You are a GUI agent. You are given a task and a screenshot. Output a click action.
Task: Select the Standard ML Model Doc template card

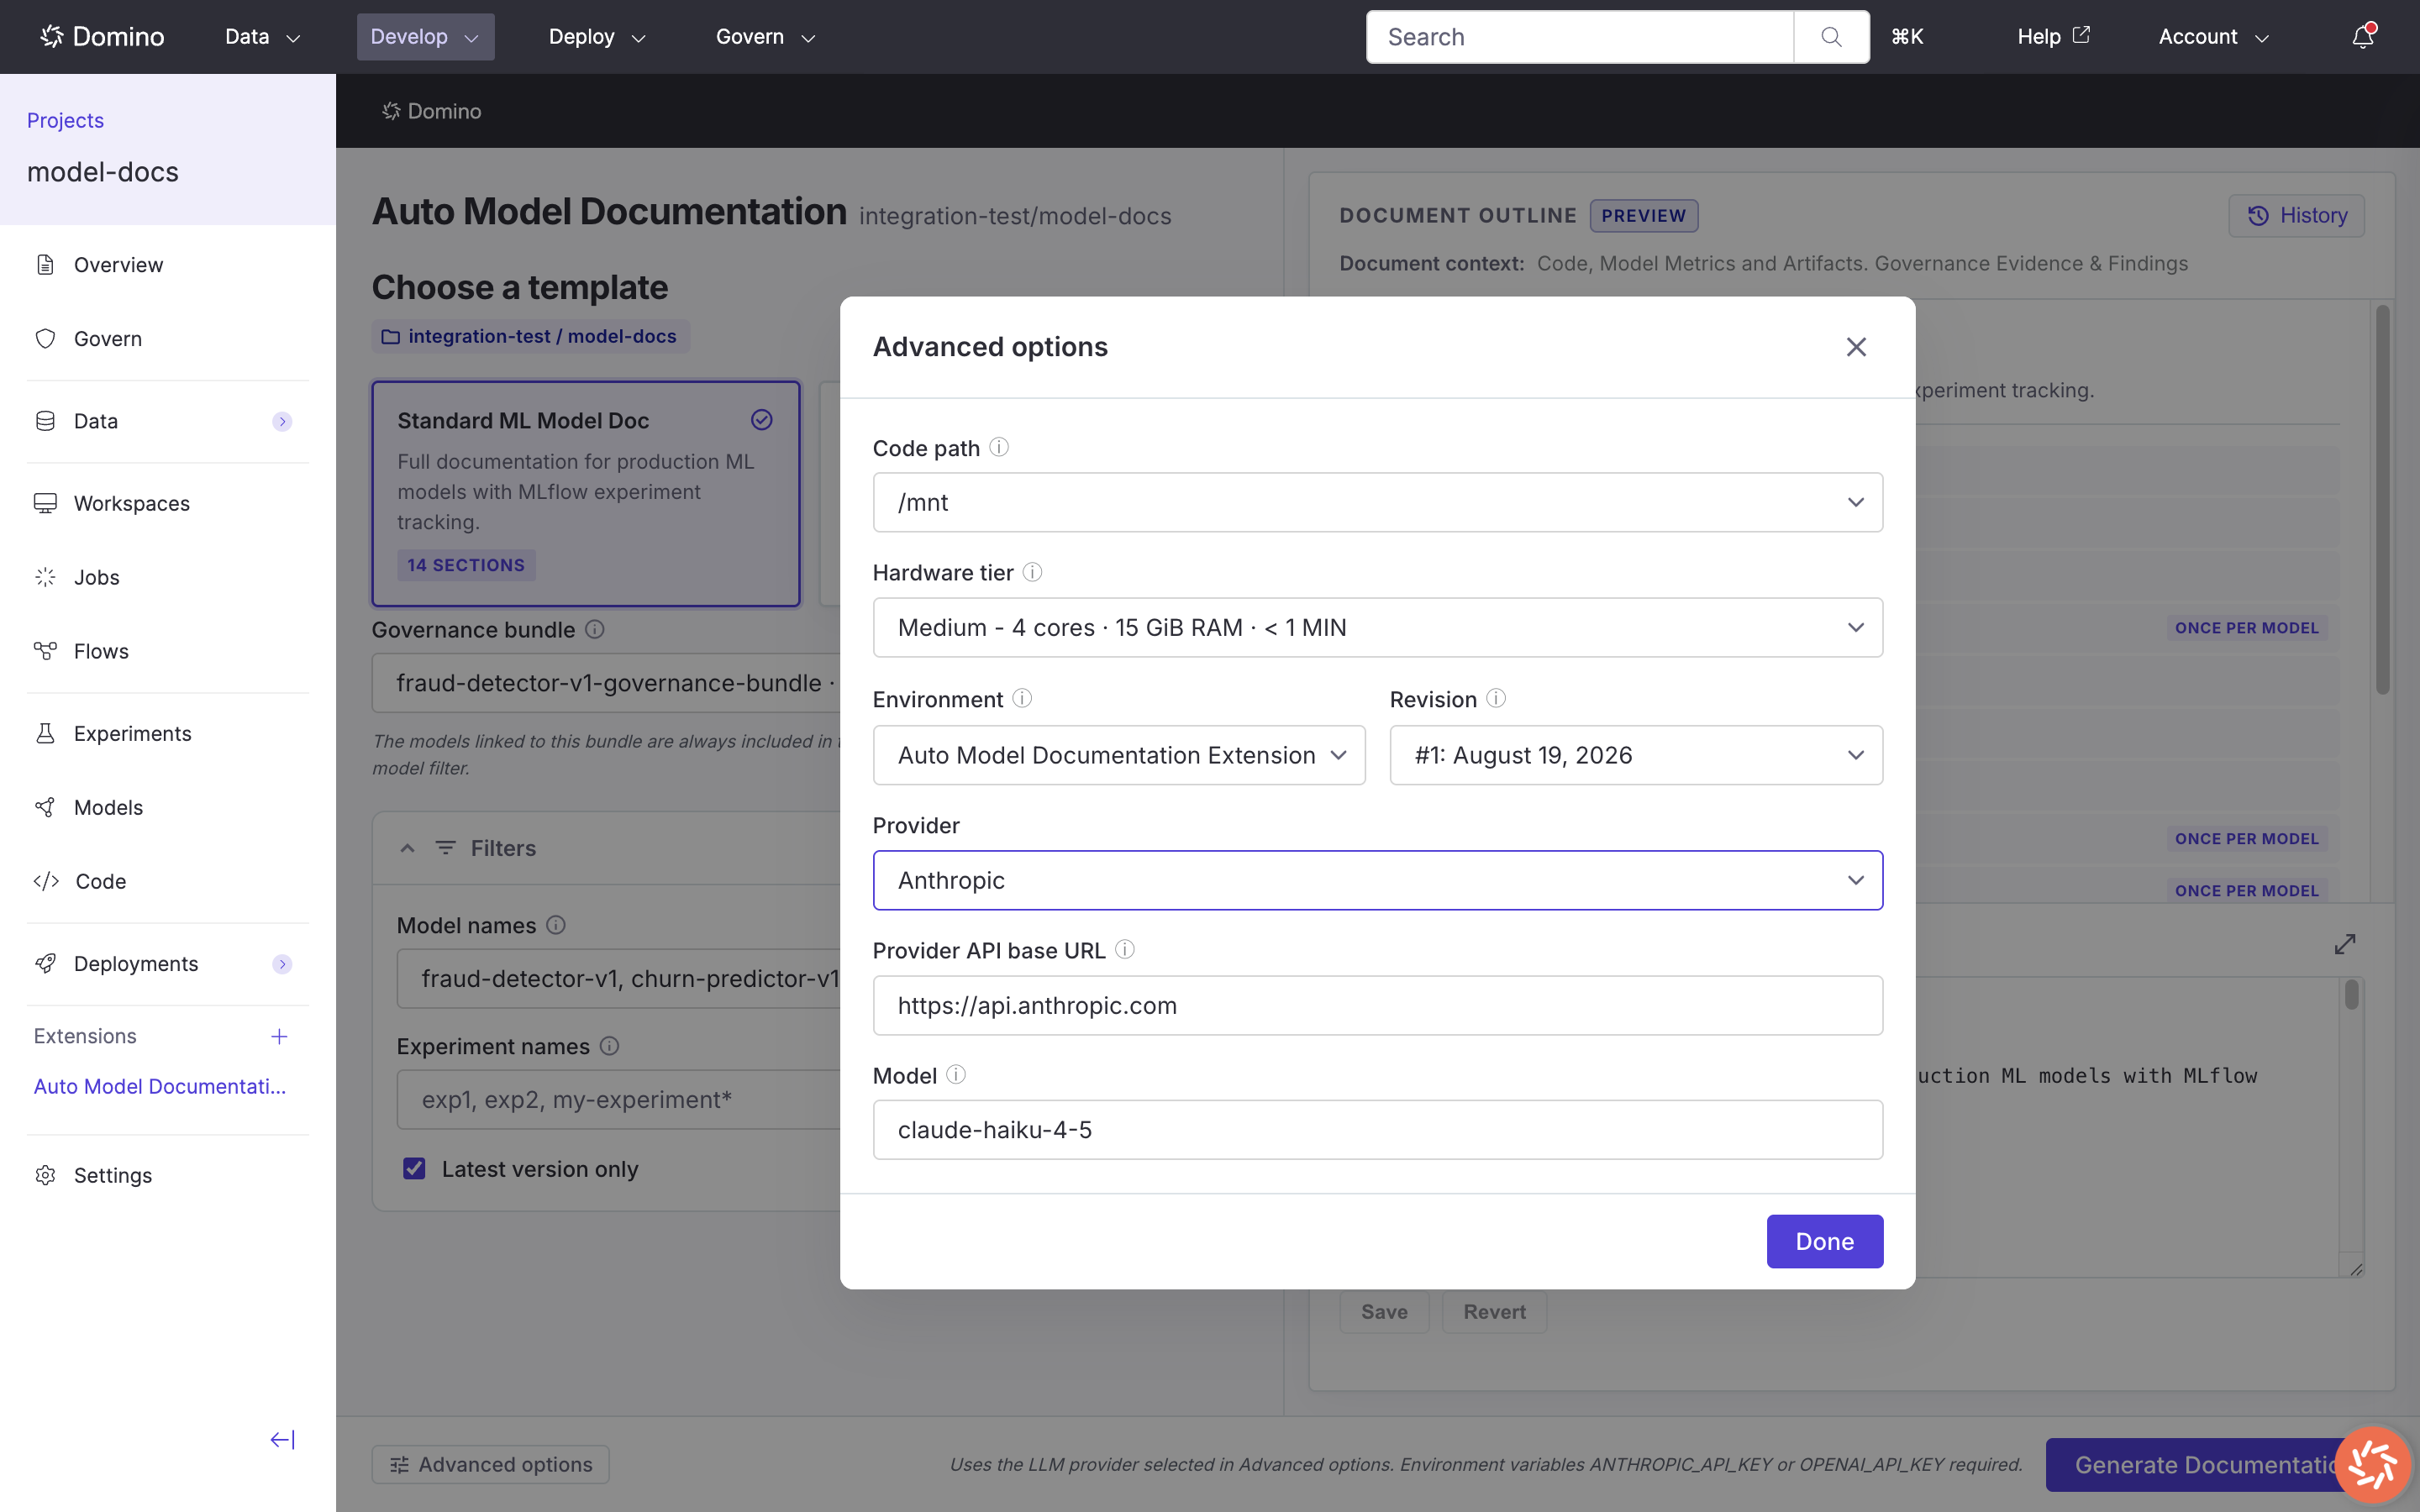coord(586,493)
